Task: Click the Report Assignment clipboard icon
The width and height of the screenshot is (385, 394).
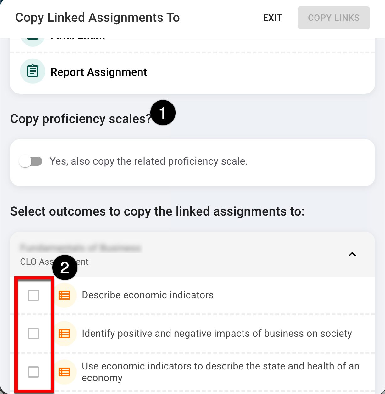Action: click(33, 71)
